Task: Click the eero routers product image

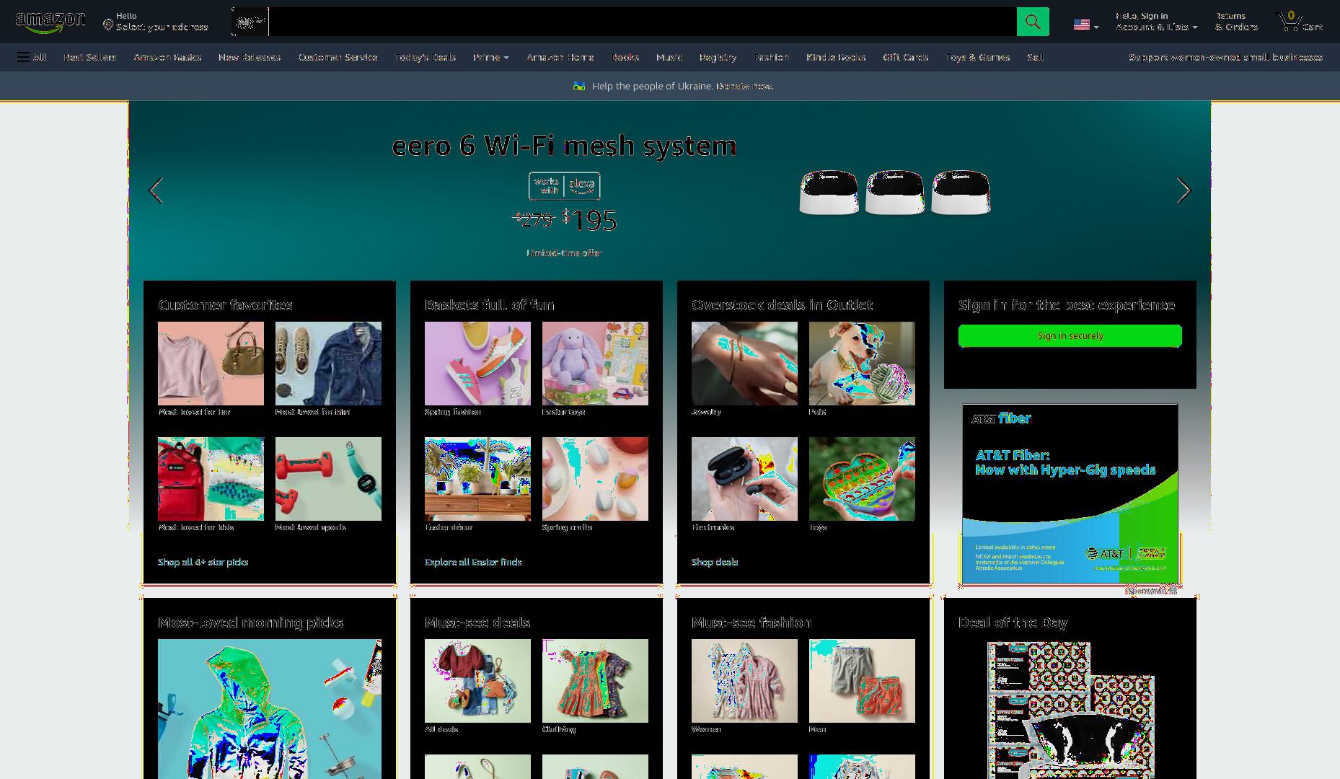Action: [x=894, y=192]
